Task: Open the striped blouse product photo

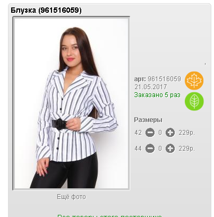Action: click(71, 103)
